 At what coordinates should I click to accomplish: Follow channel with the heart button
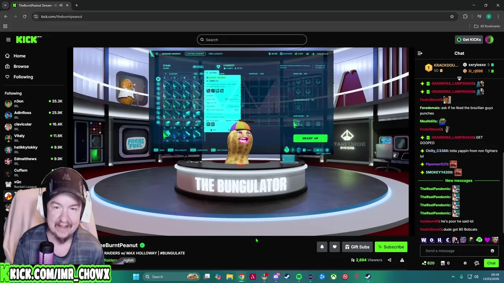click(334, 247)
